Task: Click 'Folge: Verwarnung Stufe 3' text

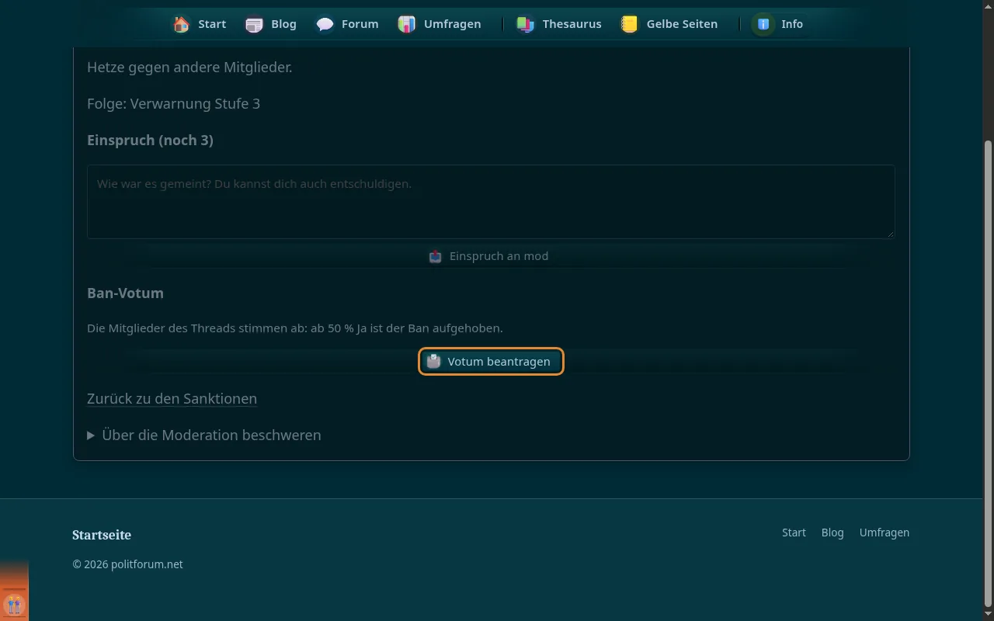Action: (x=173, y=103)
